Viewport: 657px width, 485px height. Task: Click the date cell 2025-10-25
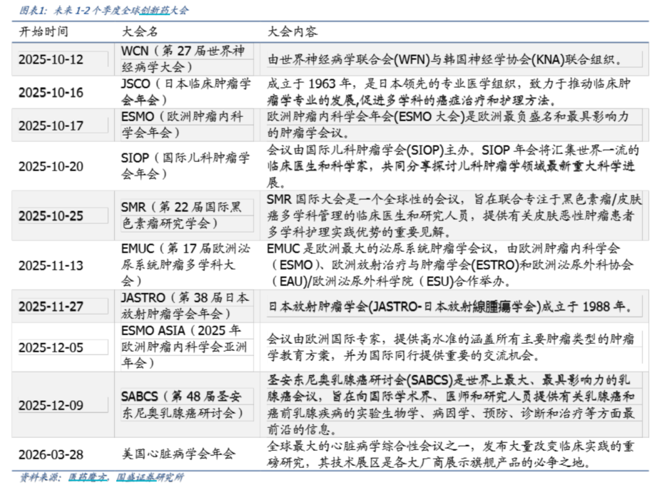coord(51,215)
